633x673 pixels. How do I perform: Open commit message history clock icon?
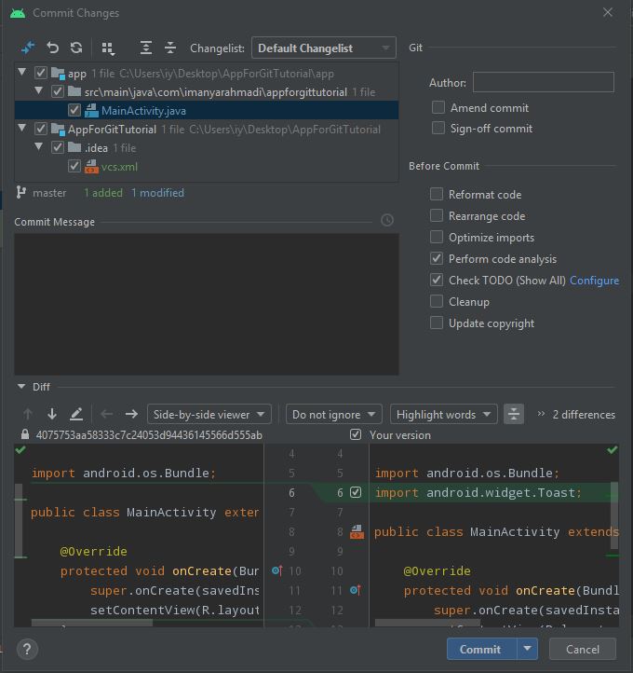click(387, 220)
